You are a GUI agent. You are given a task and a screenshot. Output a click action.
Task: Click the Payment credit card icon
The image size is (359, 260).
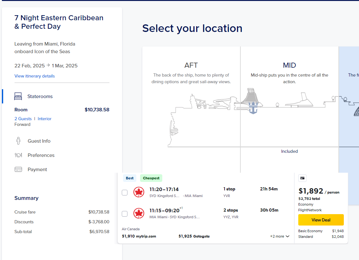click(x=18, y=169)
